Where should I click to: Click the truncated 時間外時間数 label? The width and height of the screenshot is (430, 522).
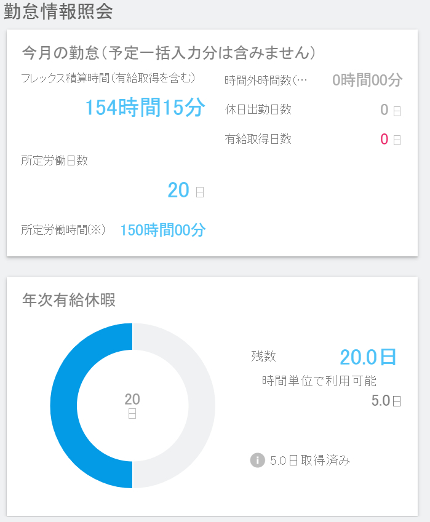266,81
